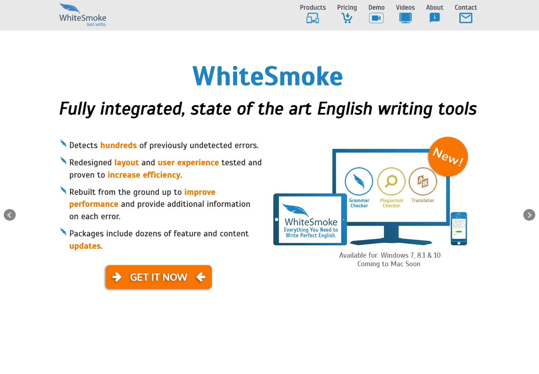Click the orange word "hundreds"
Screen dimensions: 539x374
coord(119,145)
